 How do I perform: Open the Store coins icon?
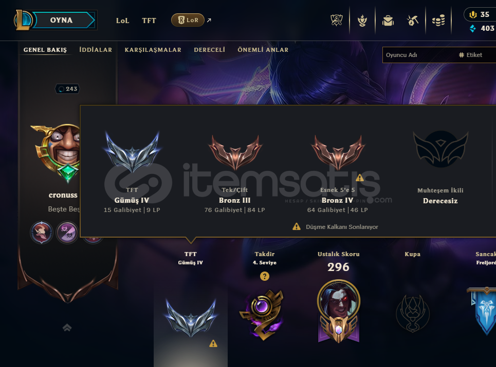tap(438, 21)
